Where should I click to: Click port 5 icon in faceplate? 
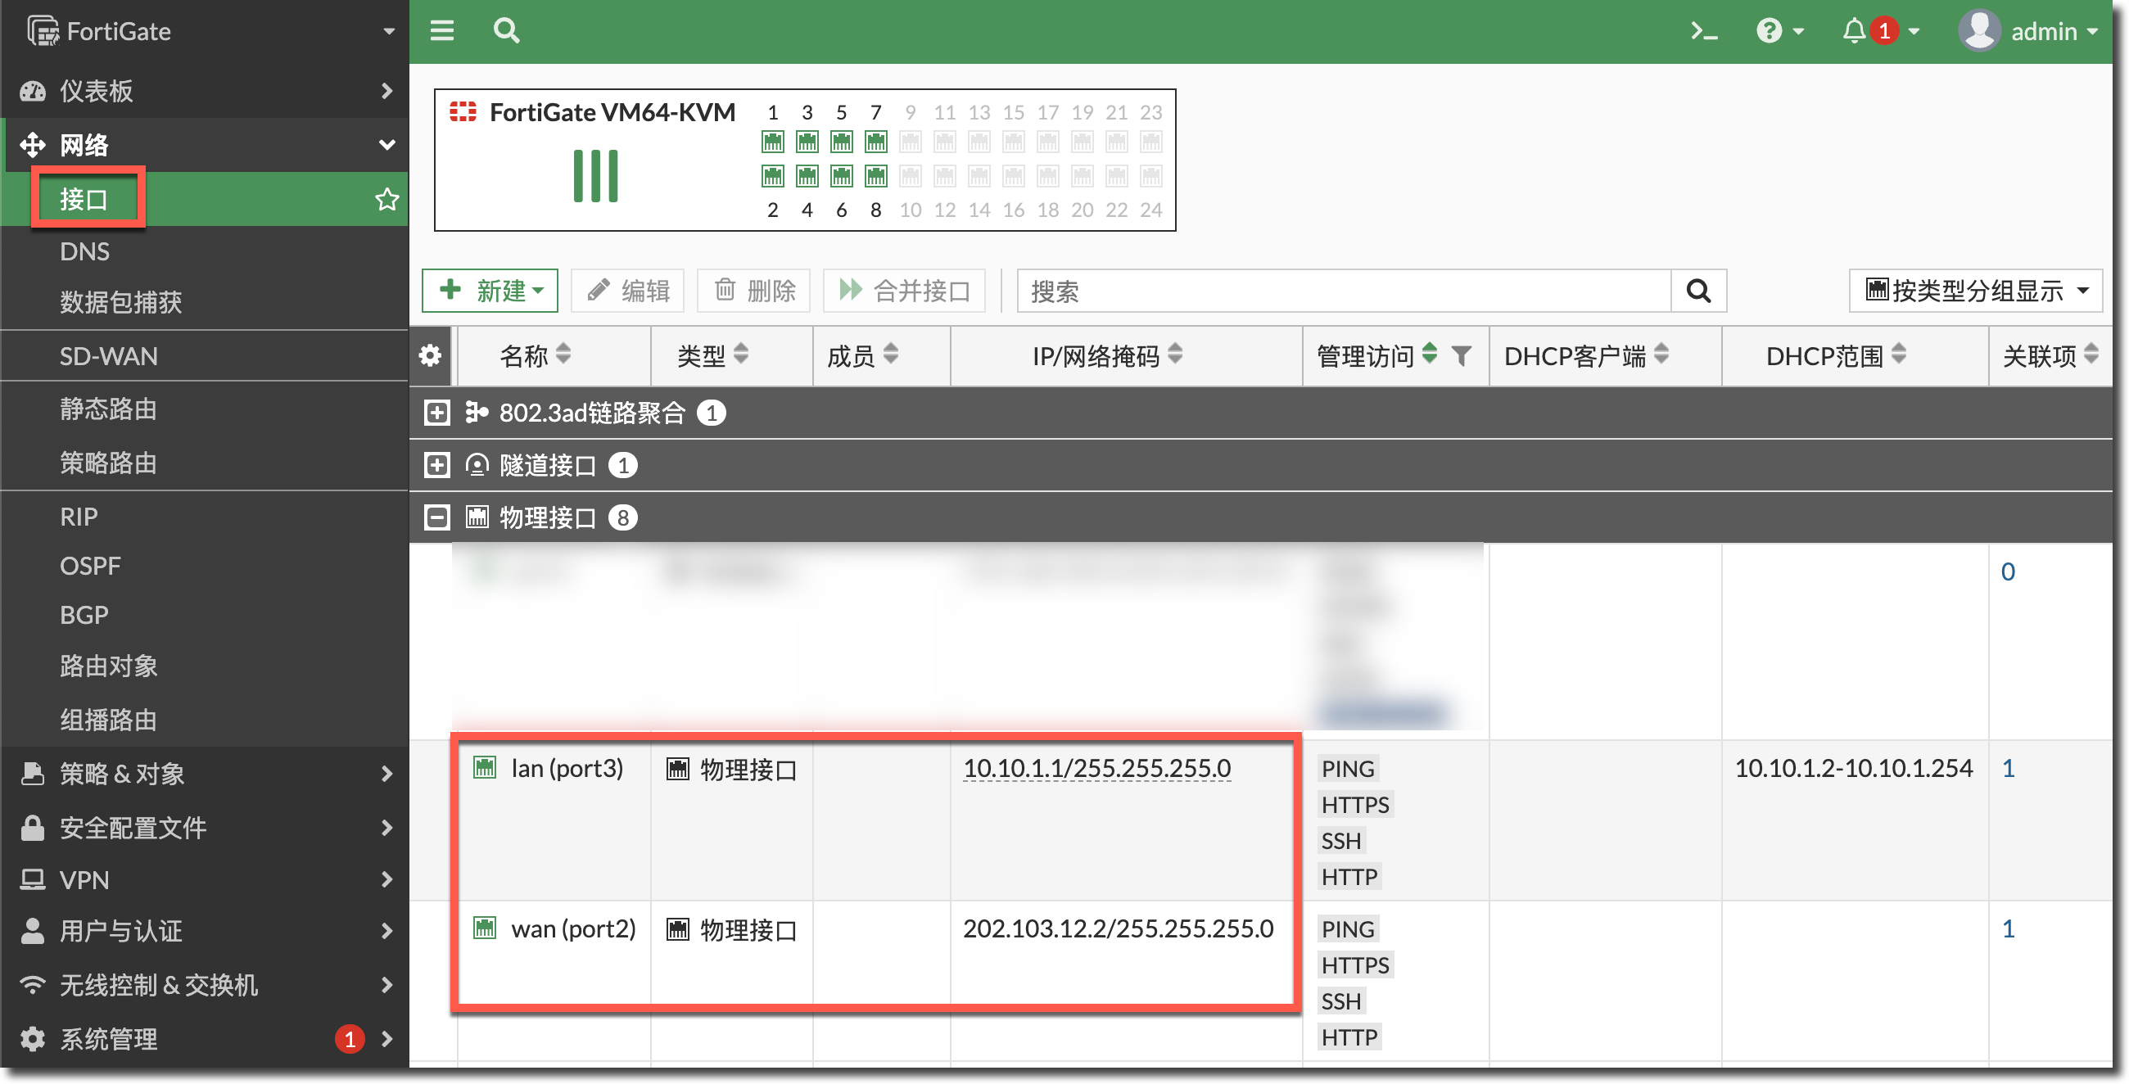coord(841,142)
